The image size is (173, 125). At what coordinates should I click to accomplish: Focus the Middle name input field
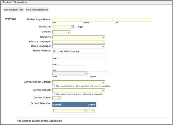tap(98, 20)
